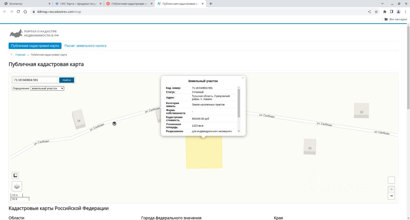Open the Все закладки bookmarks folder
Screen dimensions: 410x220
pyautogui.click(x=396, y=19)
